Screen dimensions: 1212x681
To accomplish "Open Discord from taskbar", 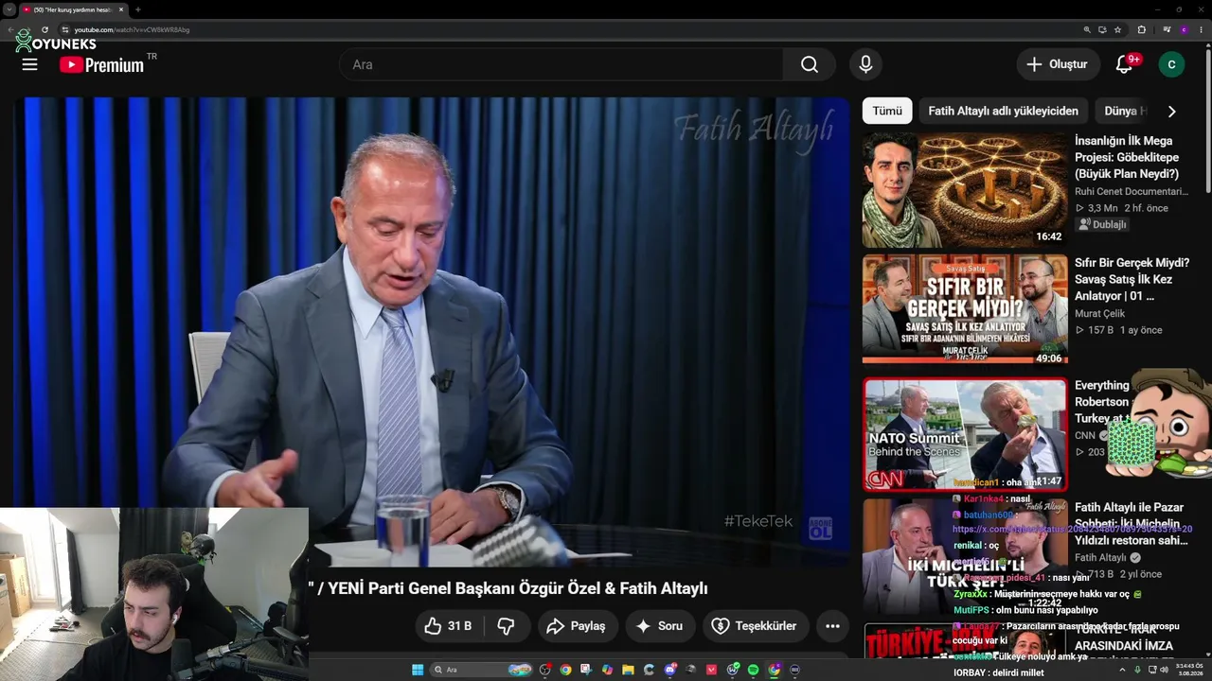I will point(669,670).
